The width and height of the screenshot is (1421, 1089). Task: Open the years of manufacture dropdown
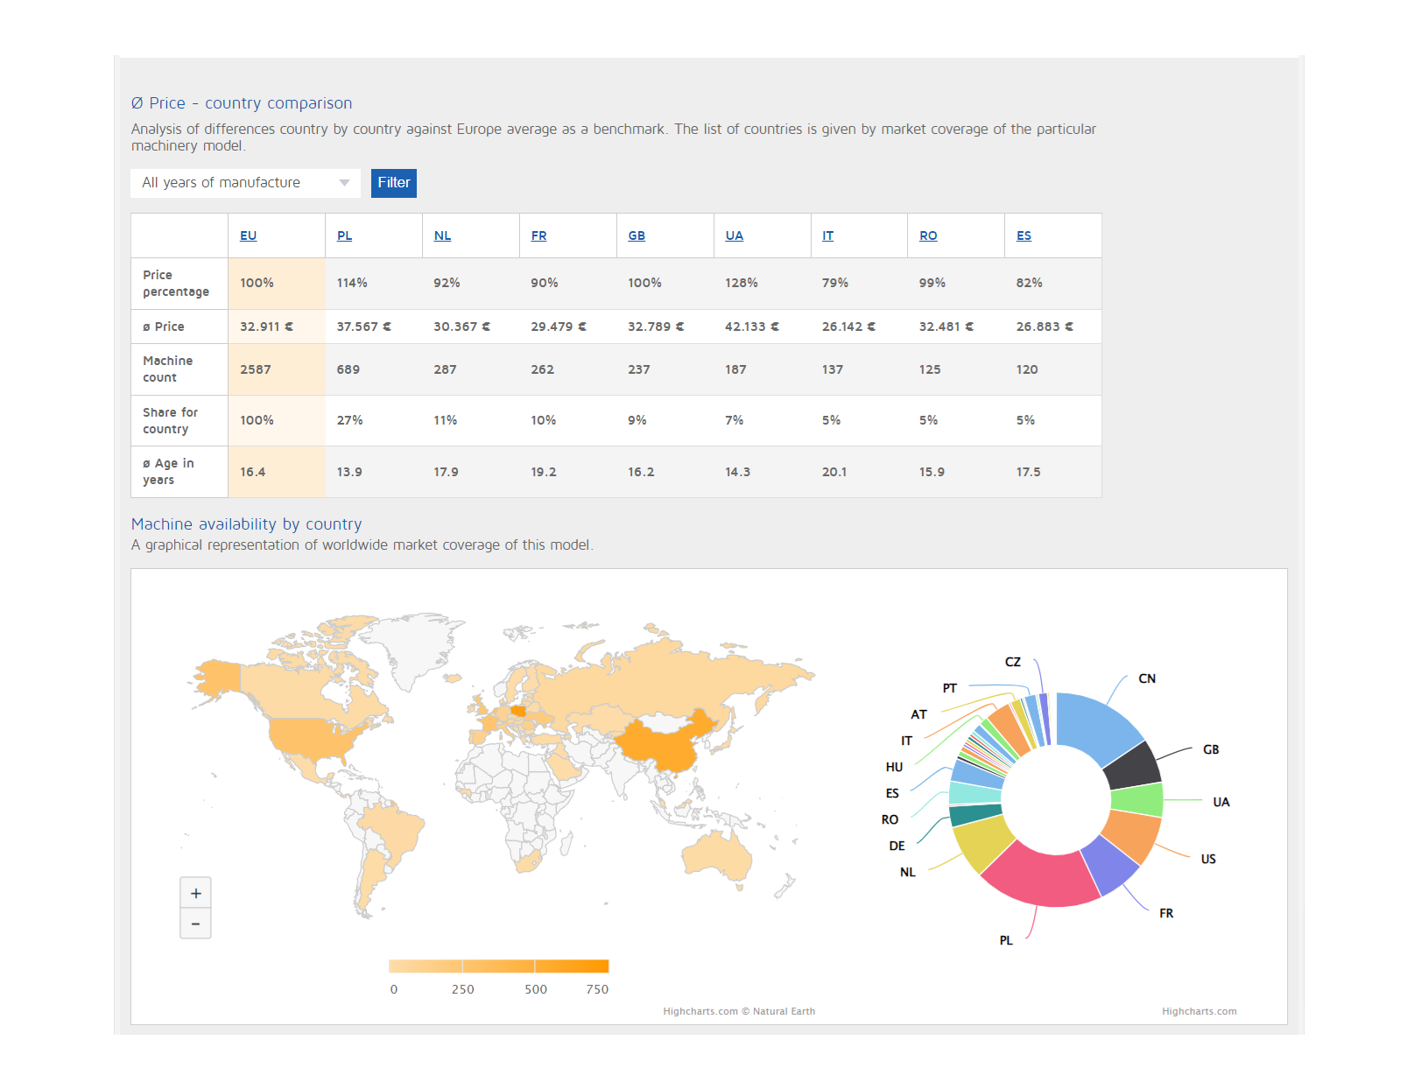245,183
